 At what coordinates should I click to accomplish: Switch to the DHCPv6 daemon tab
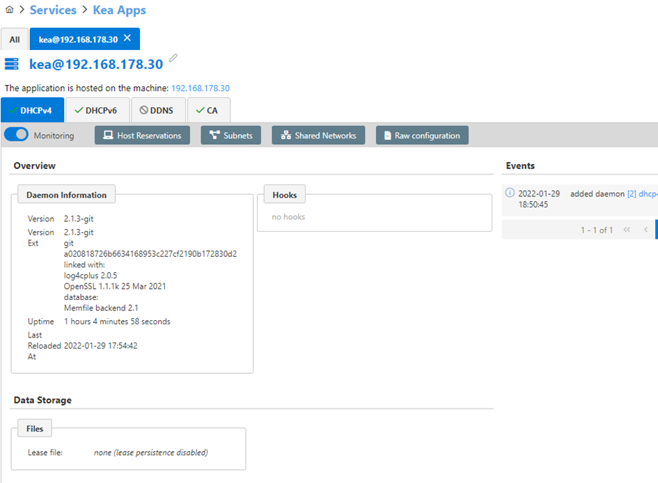click(x=97, y=110)
